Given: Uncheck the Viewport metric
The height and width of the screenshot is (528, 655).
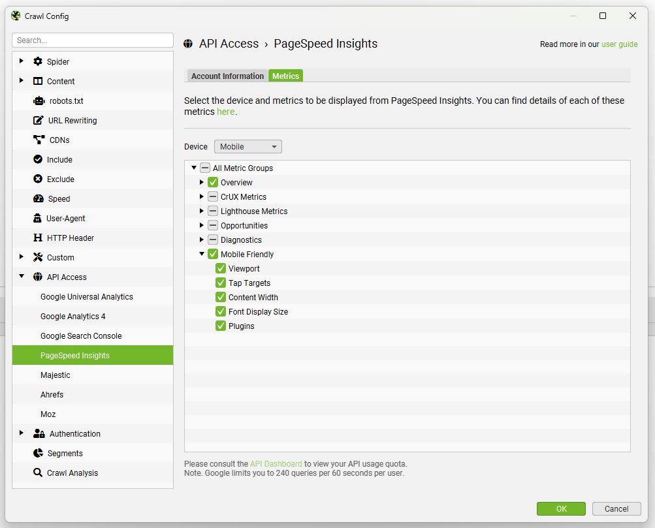Looking at the screenshot, I should coord(221,268).
